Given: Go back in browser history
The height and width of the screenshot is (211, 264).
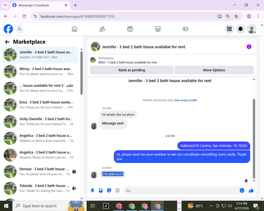Looking at the screenshot, I should [x=6, y=16].
